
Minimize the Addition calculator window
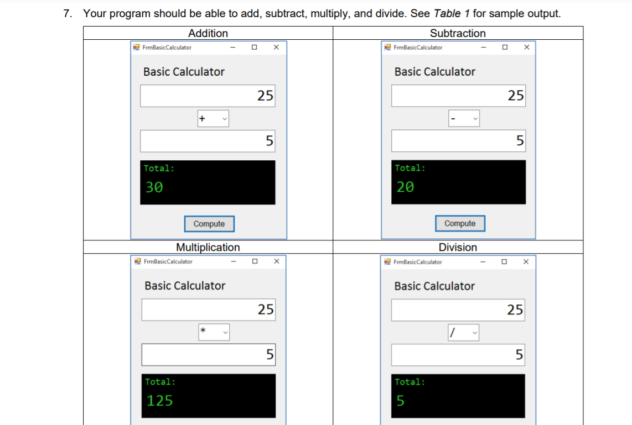coord(232,48)
